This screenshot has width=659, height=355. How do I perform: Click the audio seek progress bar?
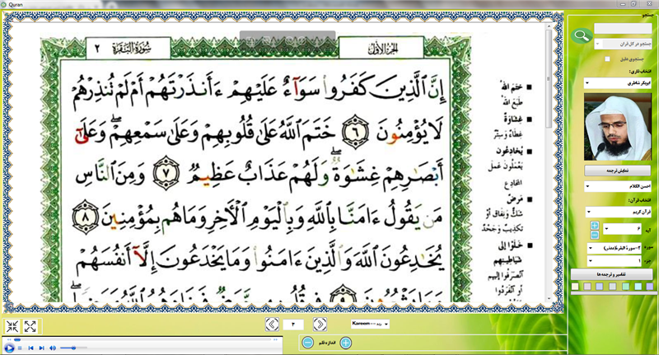click(144, 339)
